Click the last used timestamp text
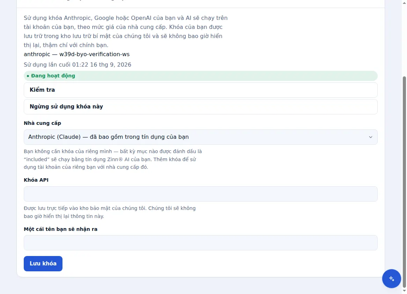The image size is (407, 294). (77, 65)
